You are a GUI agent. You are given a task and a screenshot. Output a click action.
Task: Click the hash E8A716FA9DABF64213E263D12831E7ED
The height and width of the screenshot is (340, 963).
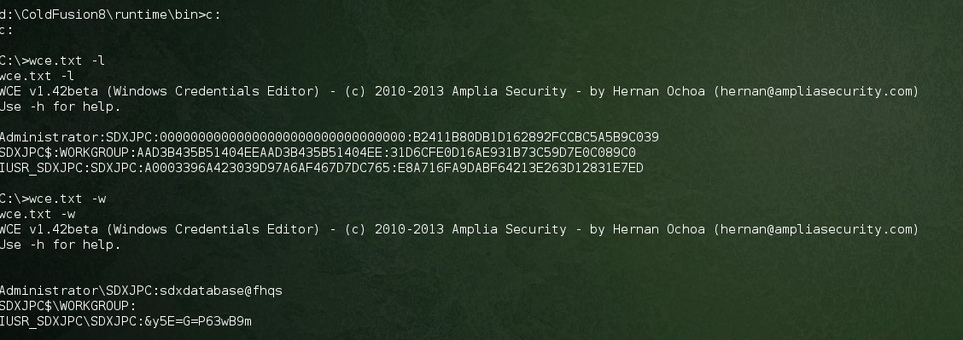(x=521, y=168)
